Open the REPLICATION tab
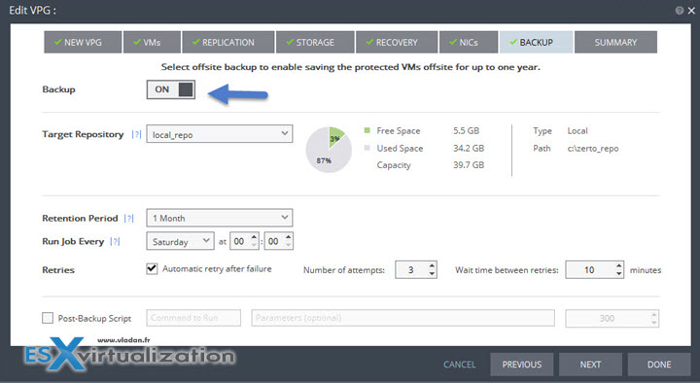The image size is (700, 383). click(x=228, y=43)
